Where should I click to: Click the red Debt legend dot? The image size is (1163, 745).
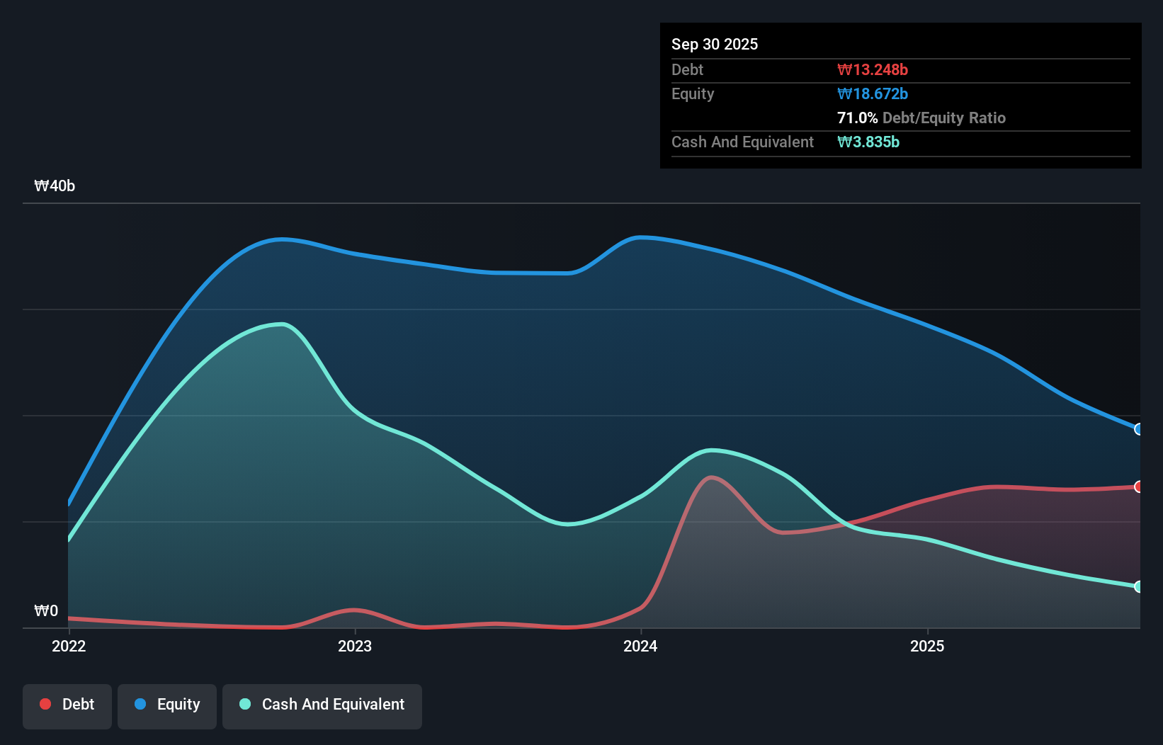(44, 704)
